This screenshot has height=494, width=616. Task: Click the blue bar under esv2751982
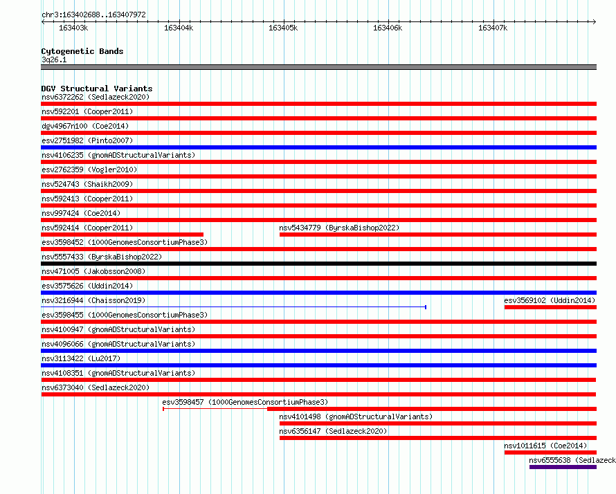click(318, 147)
